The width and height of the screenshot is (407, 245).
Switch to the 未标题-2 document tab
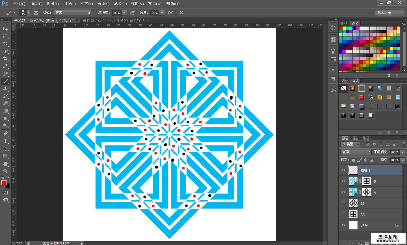113,21
